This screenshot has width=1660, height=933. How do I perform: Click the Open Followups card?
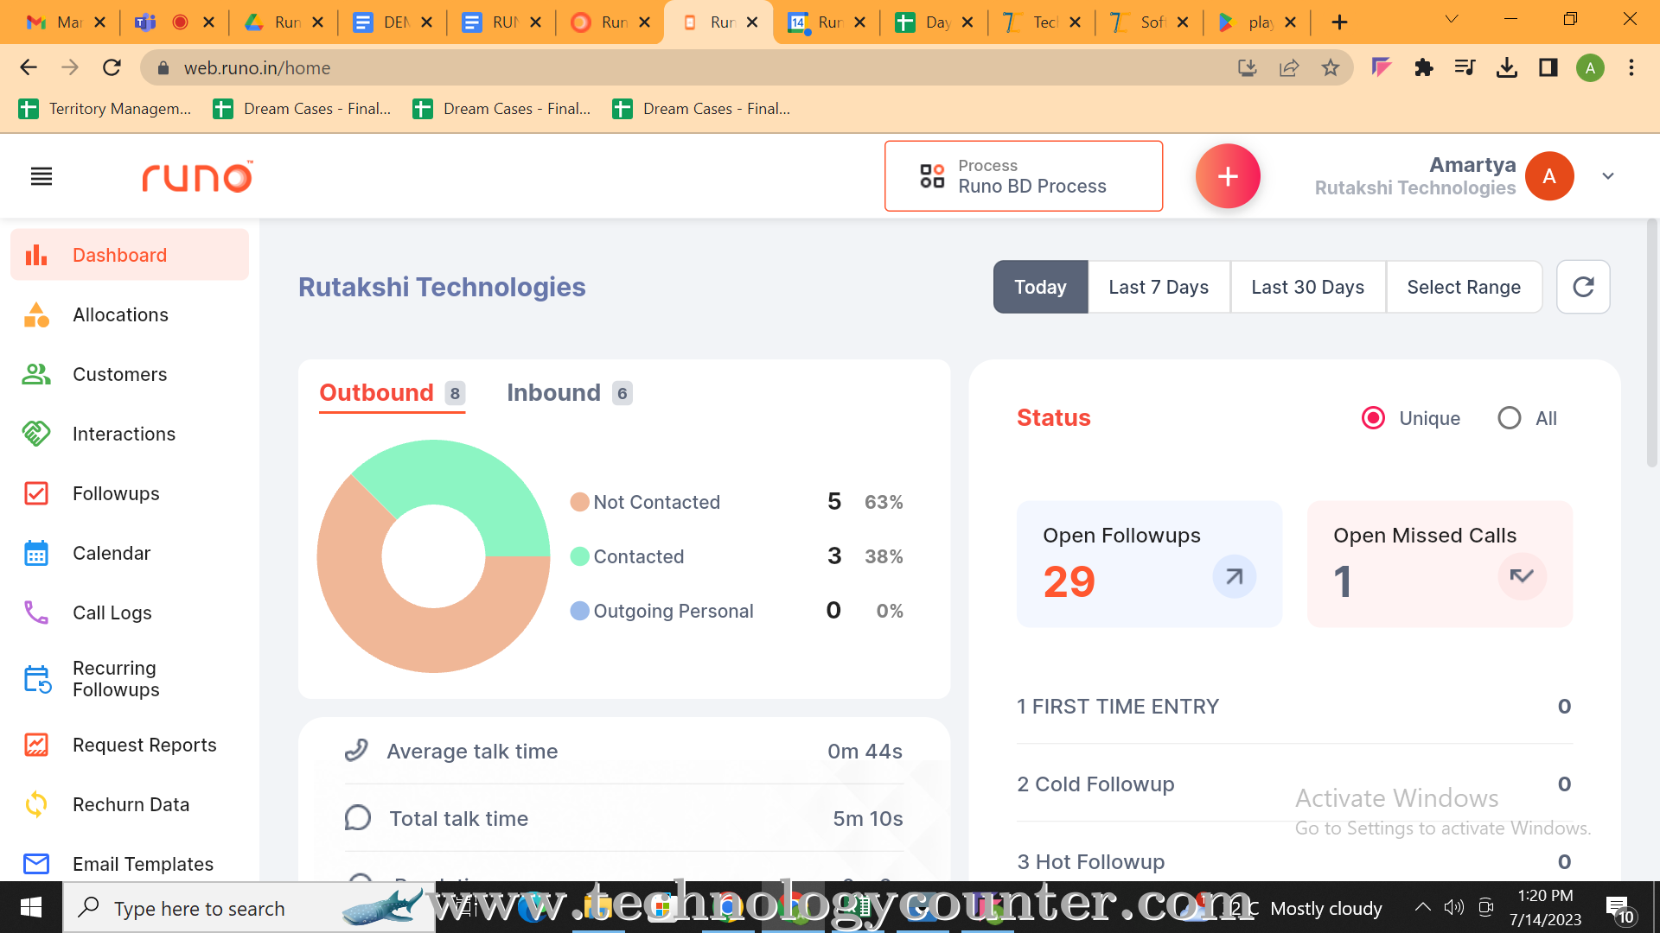(1149, 564)
